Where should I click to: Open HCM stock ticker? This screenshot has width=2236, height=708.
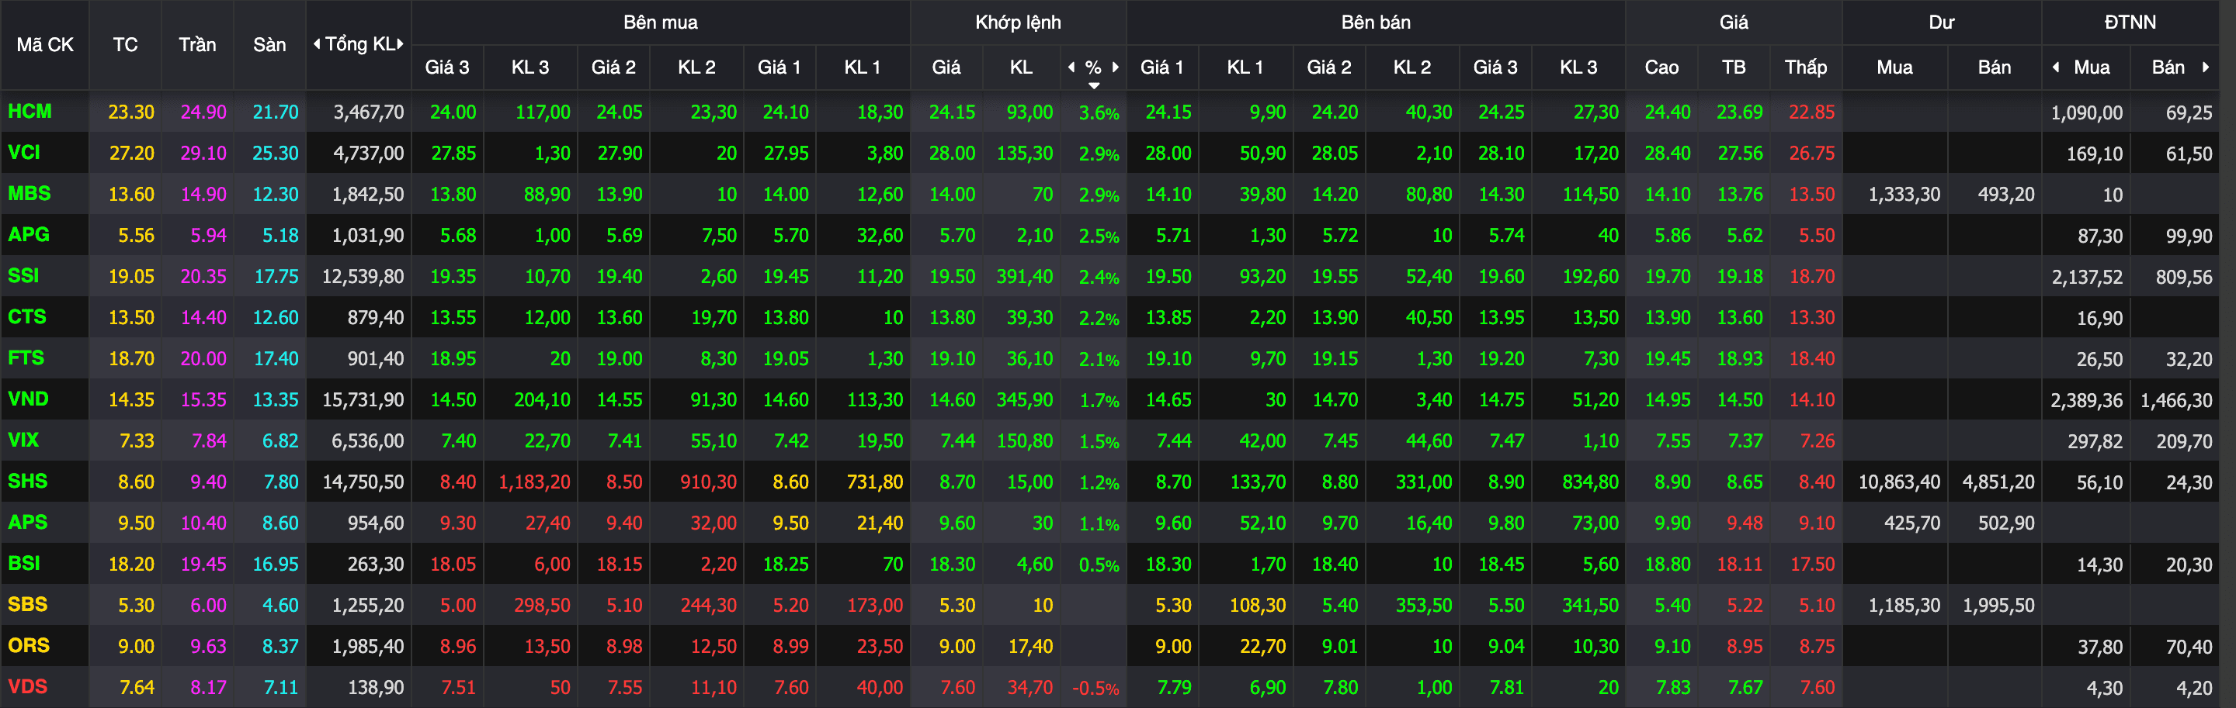[x=30, y=112]
